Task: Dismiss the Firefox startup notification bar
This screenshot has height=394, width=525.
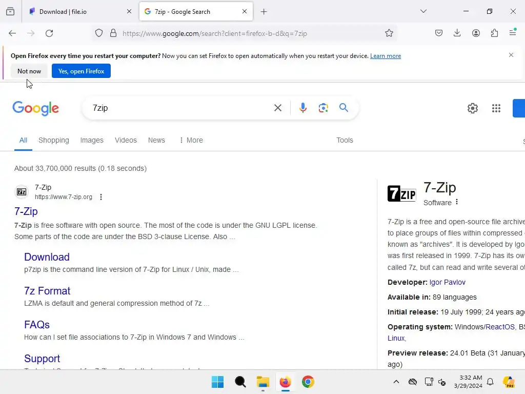Action: tap(511, 55)
